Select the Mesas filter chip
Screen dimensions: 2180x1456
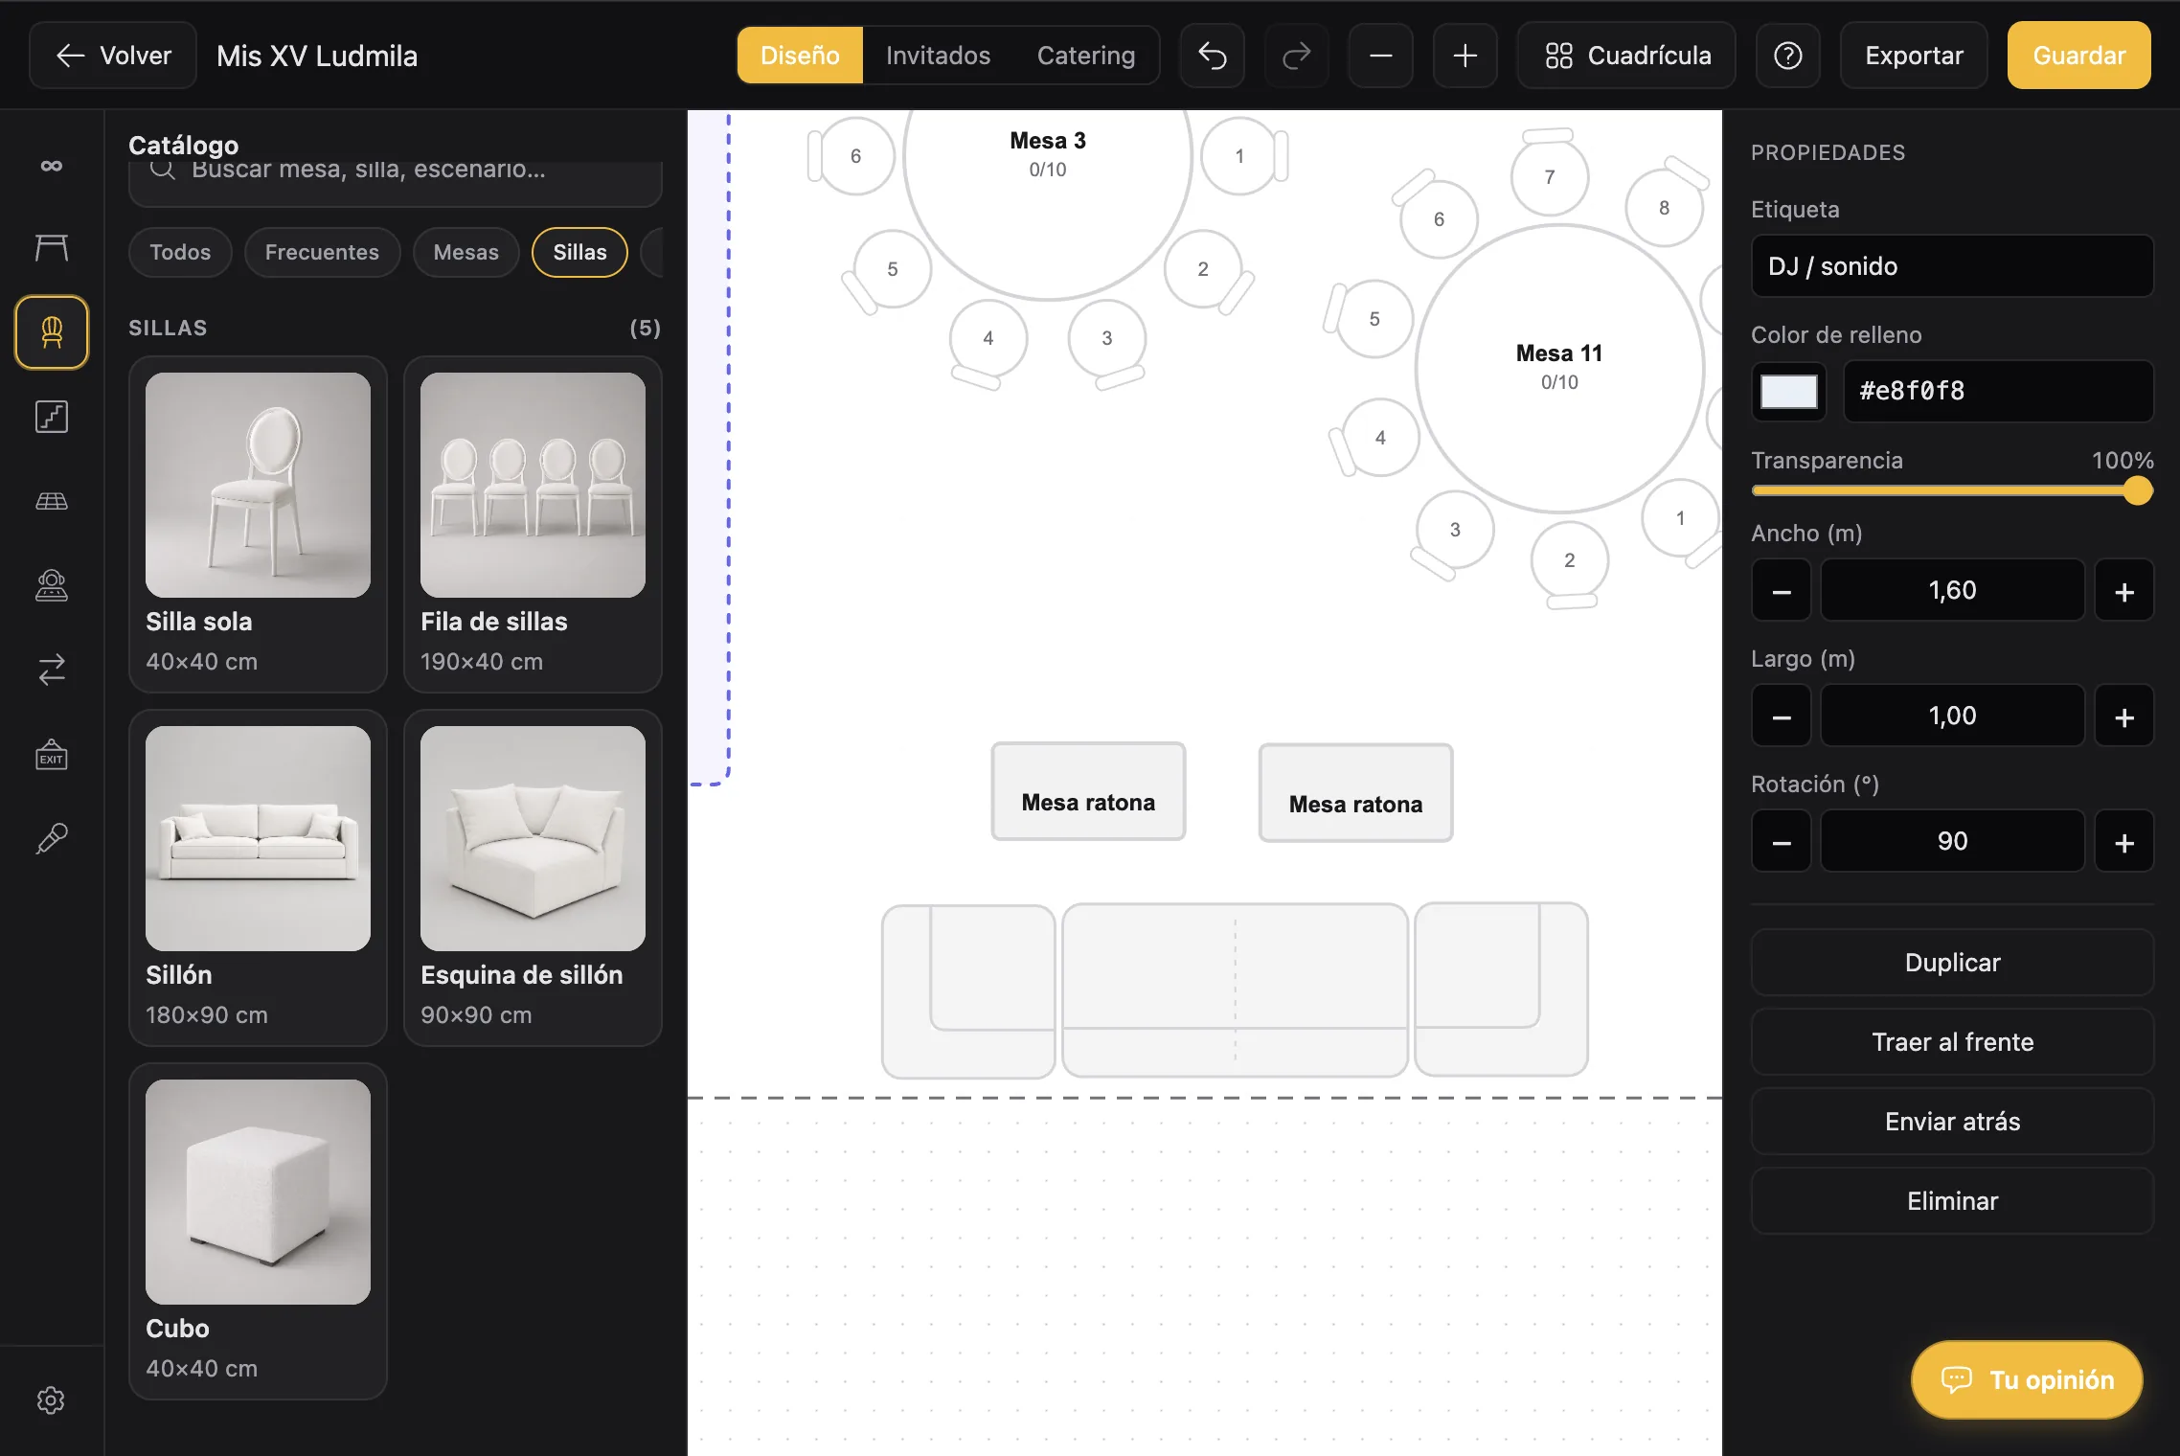point(466,252)
